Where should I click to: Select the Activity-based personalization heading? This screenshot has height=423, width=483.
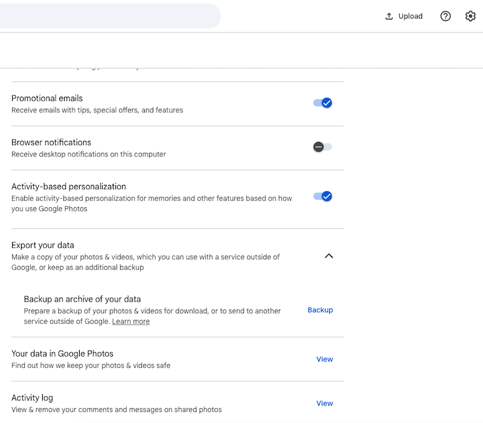click(69, 187)
